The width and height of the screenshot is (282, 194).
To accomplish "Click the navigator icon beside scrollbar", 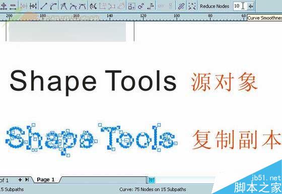I will tap(152, 180).
